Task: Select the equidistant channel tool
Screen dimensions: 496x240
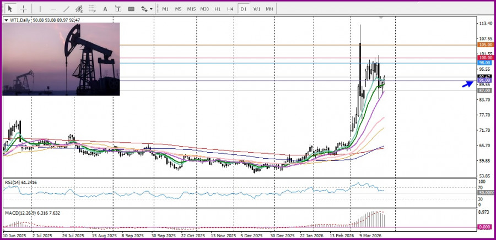Action: point(79,9)
